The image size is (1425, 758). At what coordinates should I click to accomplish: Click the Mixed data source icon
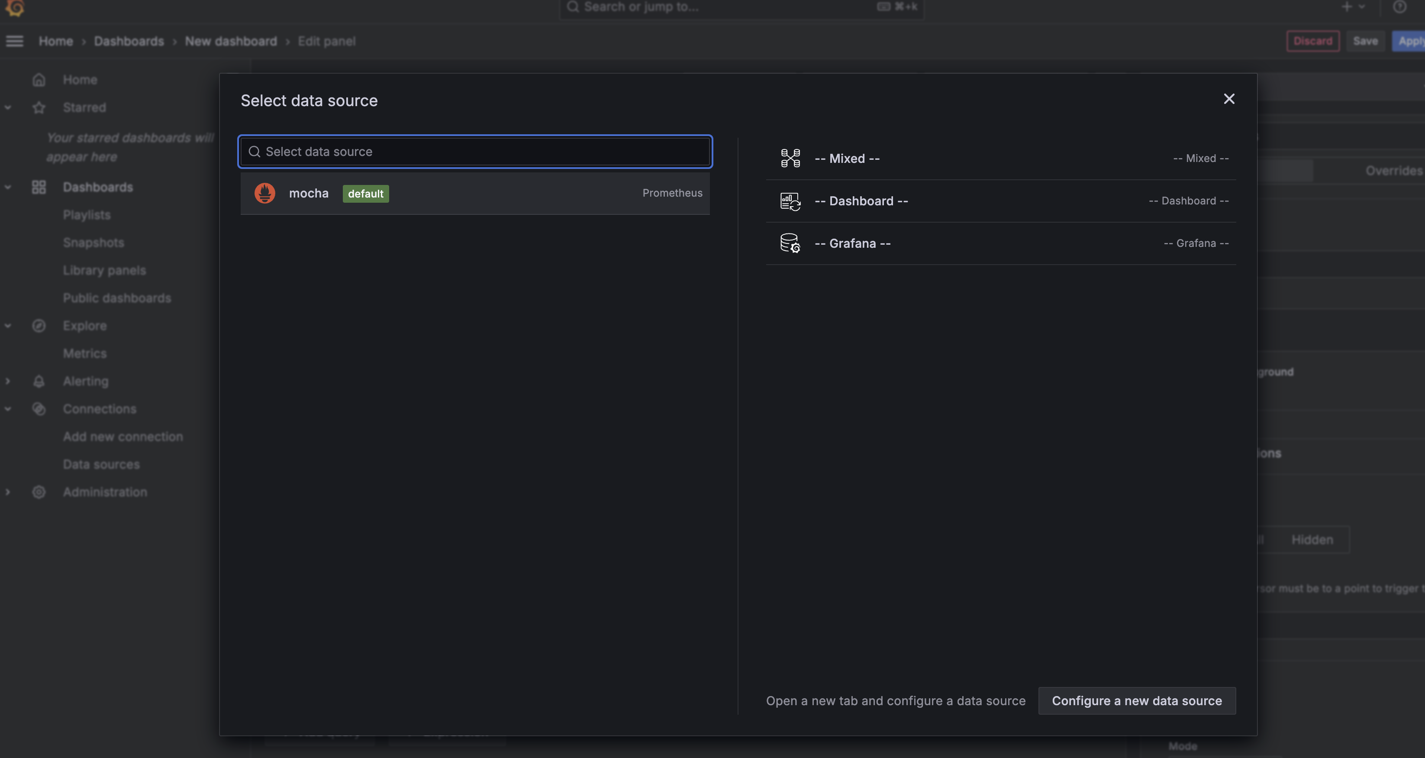click(790, 159)
